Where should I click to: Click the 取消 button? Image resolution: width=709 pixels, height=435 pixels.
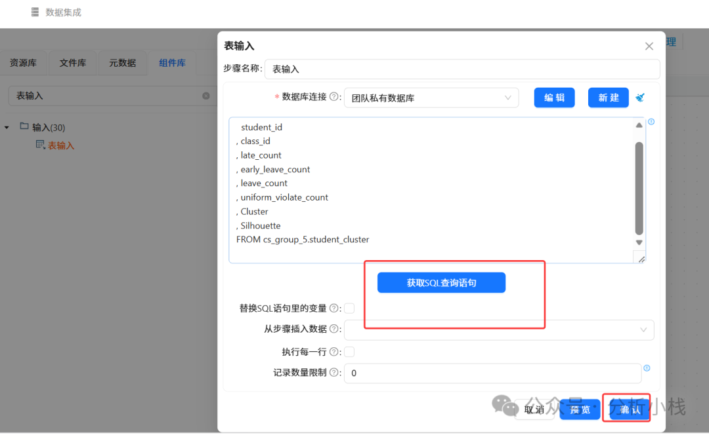(x=534, y=409)
